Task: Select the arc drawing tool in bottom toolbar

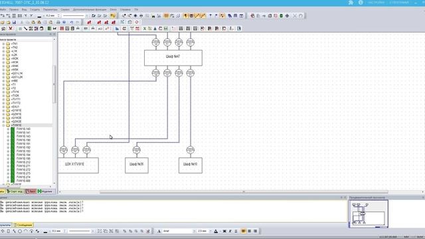Action: pos(26,231)
